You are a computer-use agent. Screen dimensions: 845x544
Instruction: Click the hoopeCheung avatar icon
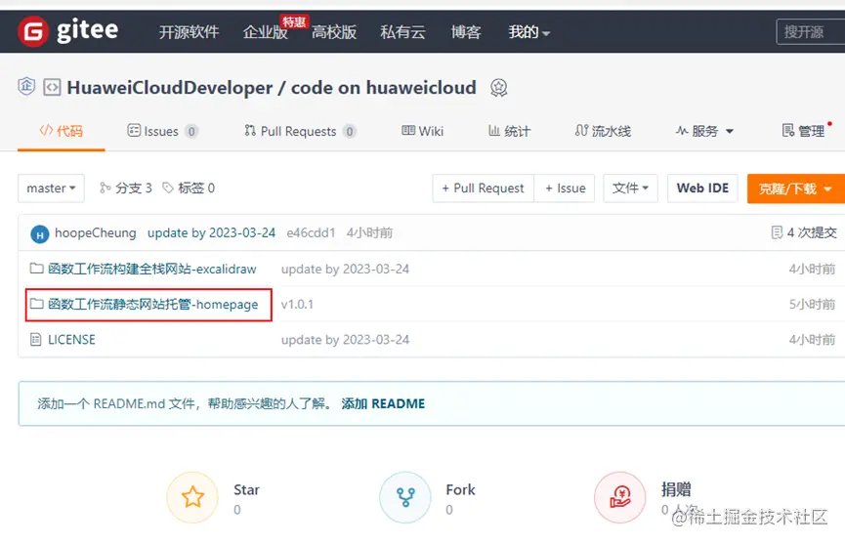pos(40,234)
